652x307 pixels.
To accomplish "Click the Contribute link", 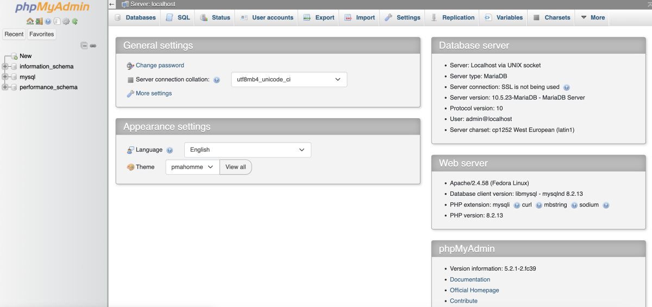I will [x=463, y=301].
